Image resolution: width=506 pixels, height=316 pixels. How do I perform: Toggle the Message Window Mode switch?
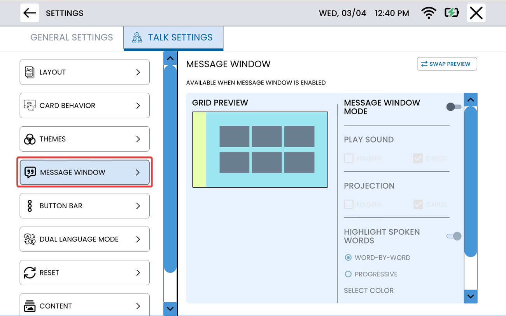(453, 107)
